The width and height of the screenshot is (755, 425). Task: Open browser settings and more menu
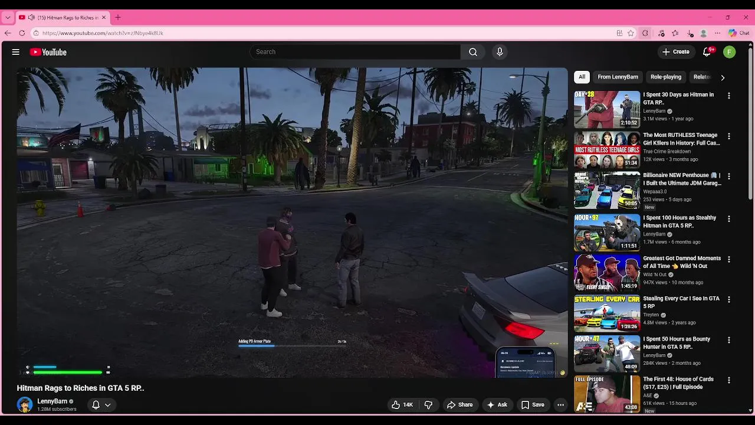tap(718, 33)
